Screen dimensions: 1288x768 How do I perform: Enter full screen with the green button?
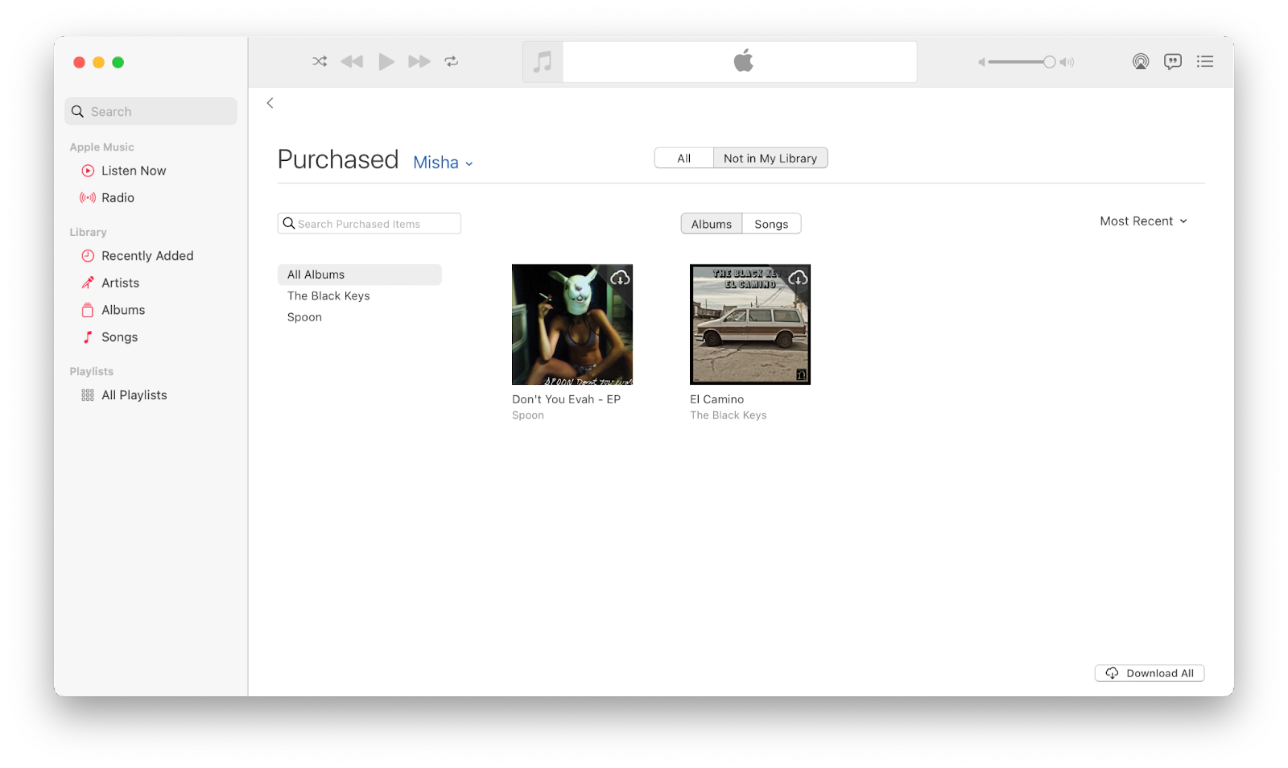[x=118, y=62]
